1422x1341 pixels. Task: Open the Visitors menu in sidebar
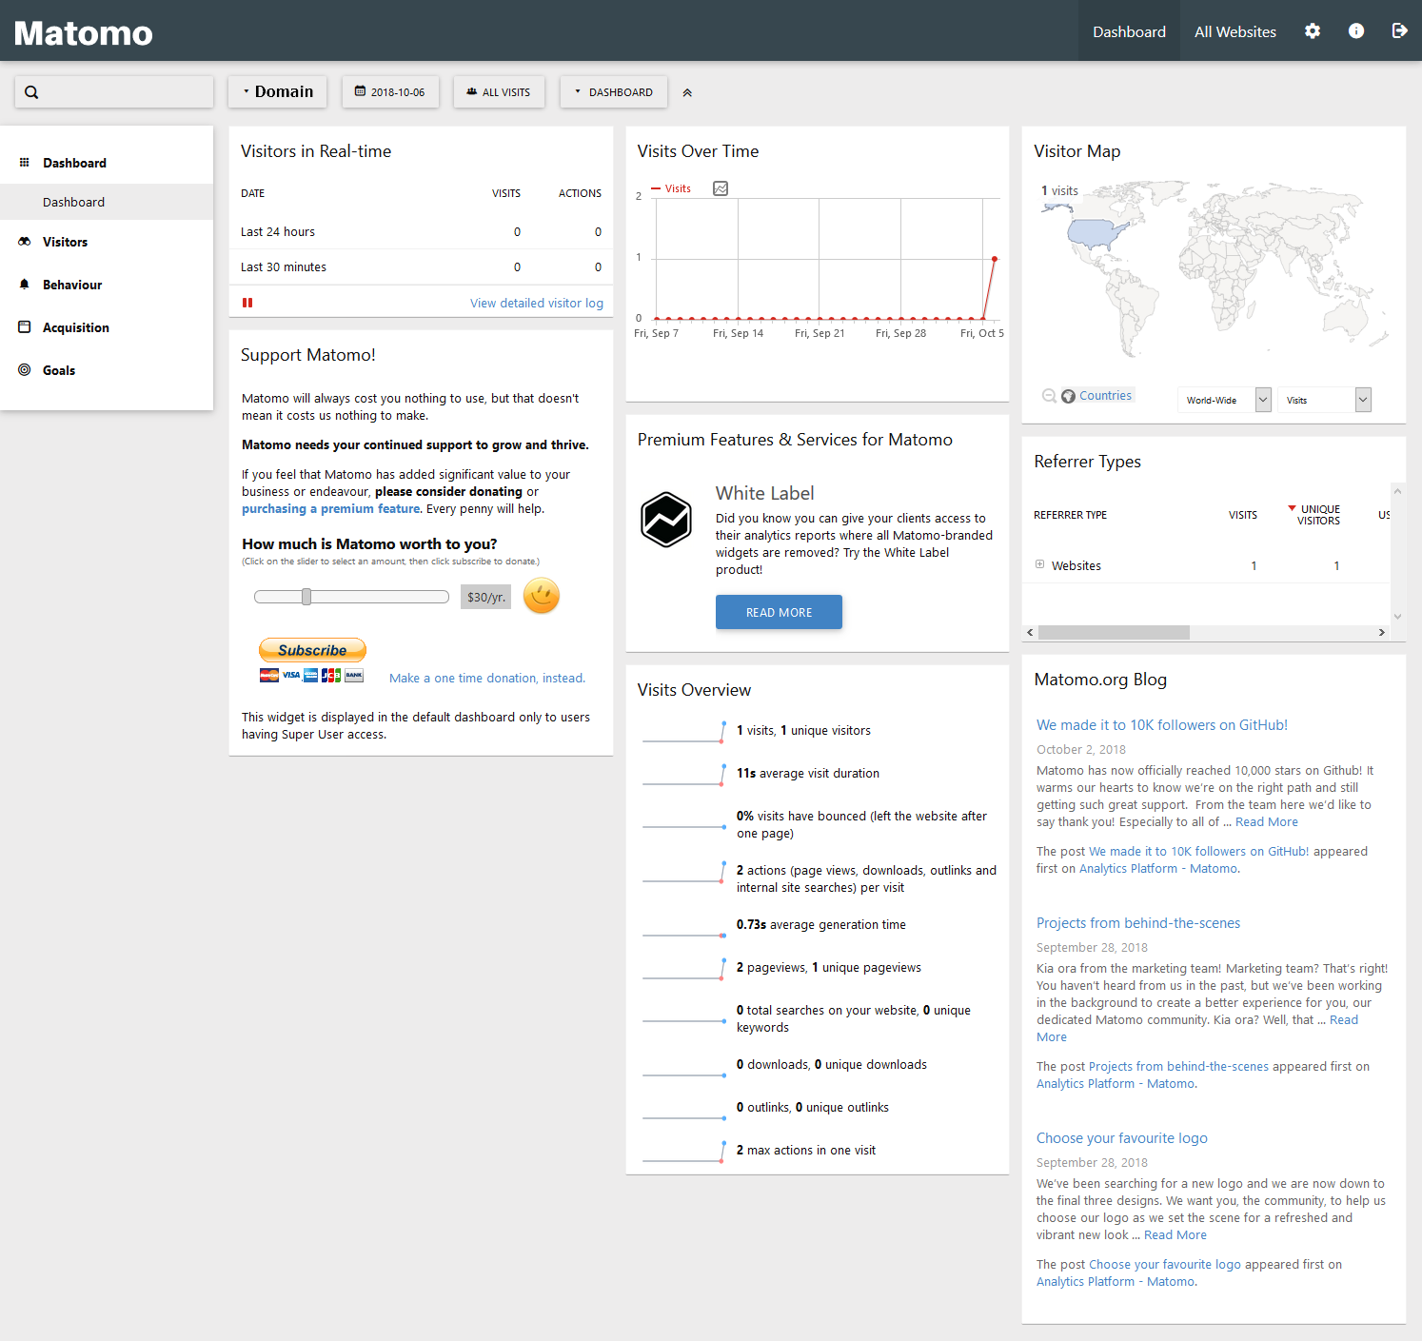(x=65, y=242)
